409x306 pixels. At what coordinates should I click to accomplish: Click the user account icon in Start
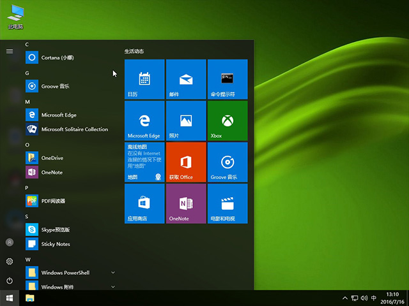point(10,242)
